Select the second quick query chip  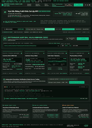(78, 29)
